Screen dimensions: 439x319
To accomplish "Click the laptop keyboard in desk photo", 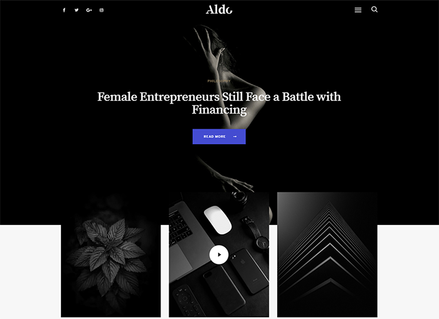I will pyautogui.click(x=179, y=227).
